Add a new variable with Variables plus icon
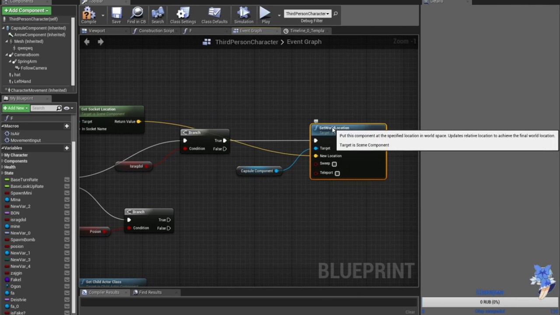The image size is (560, 315). (x=67, y=148)
